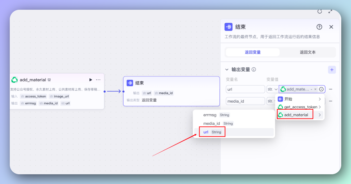Click the small icon after add_material title

(x=49, y=80)
